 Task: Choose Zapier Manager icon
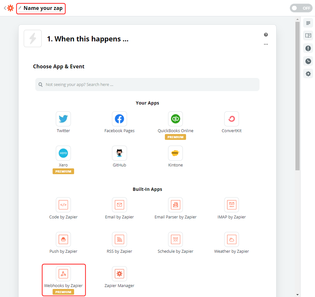pos(119,274)
